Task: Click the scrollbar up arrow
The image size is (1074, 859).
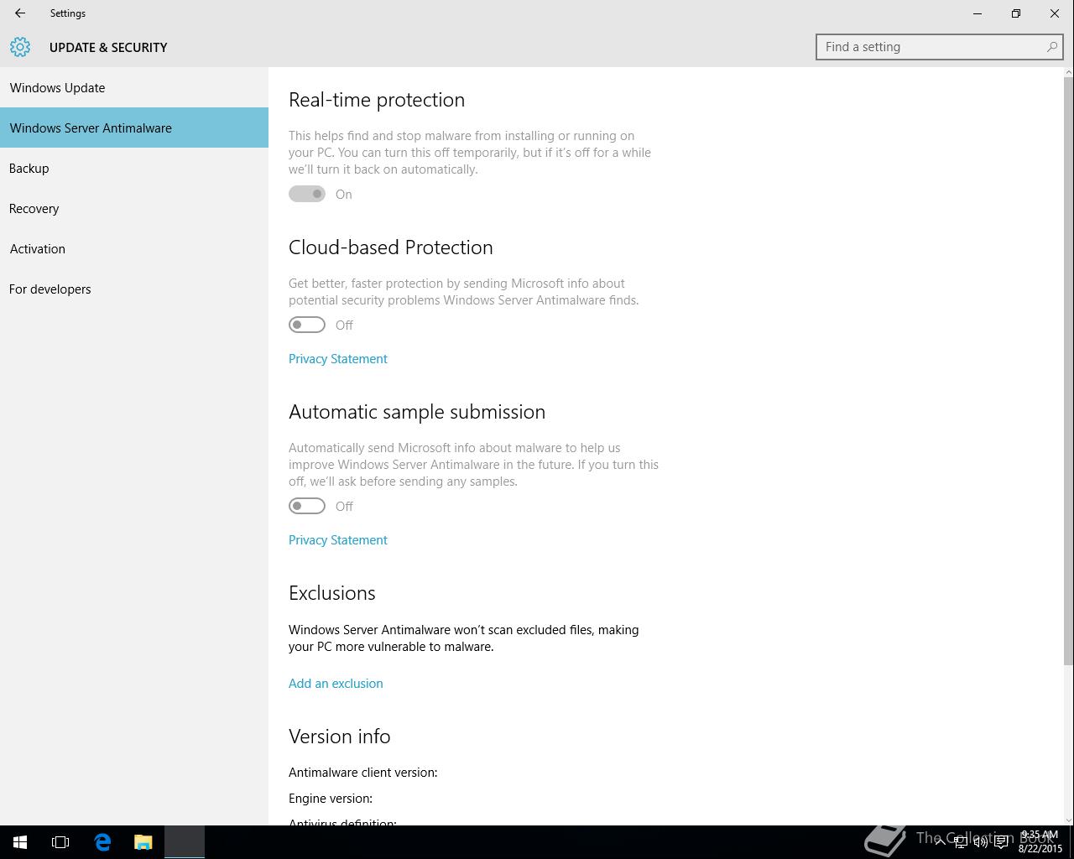Action: click(1068, 73)
